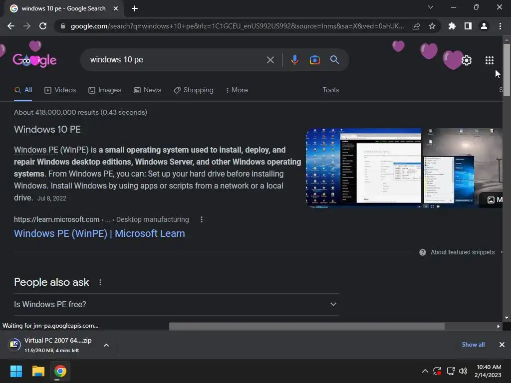The image size is (511, 383).
Task: Open search Tools
Action: 330,90
